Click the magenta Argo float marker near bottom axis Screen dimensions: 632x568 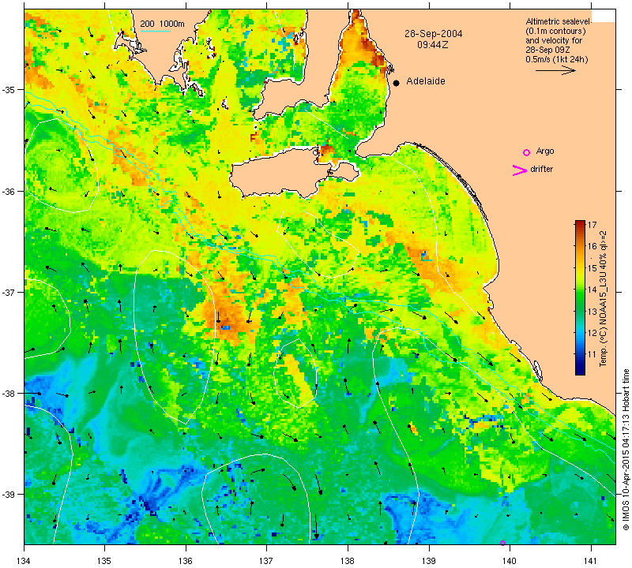(x=502, y=543)
